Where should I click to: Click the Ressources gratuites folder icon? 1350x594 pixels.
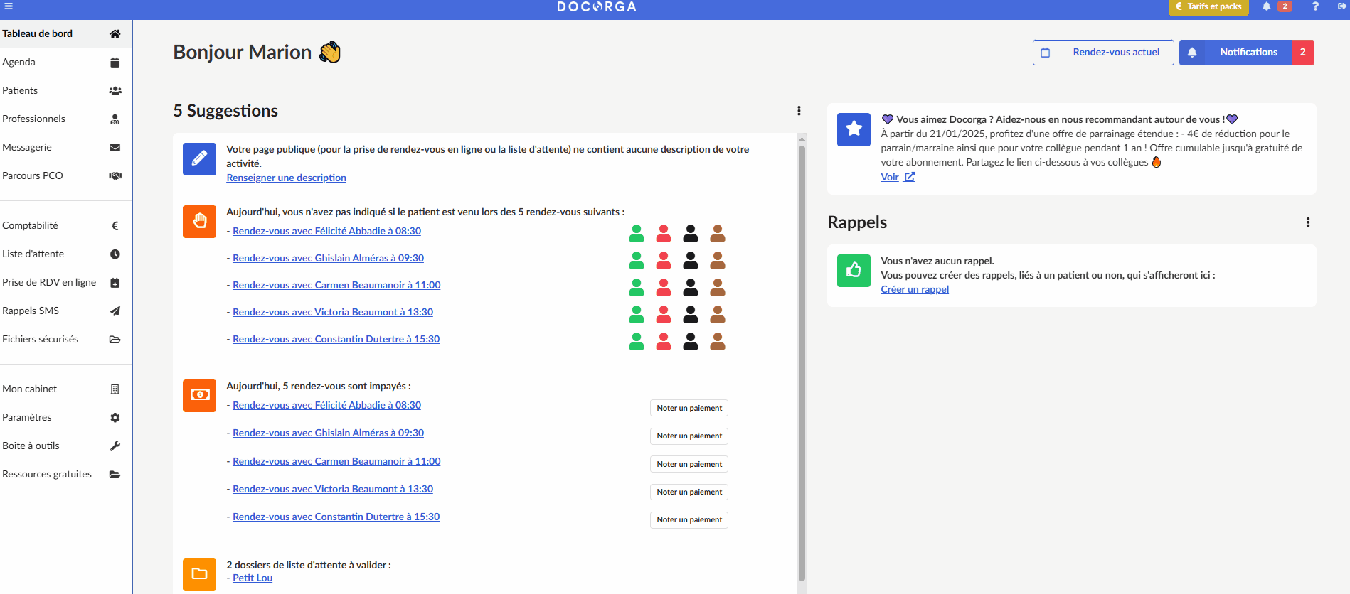[115, 475]
